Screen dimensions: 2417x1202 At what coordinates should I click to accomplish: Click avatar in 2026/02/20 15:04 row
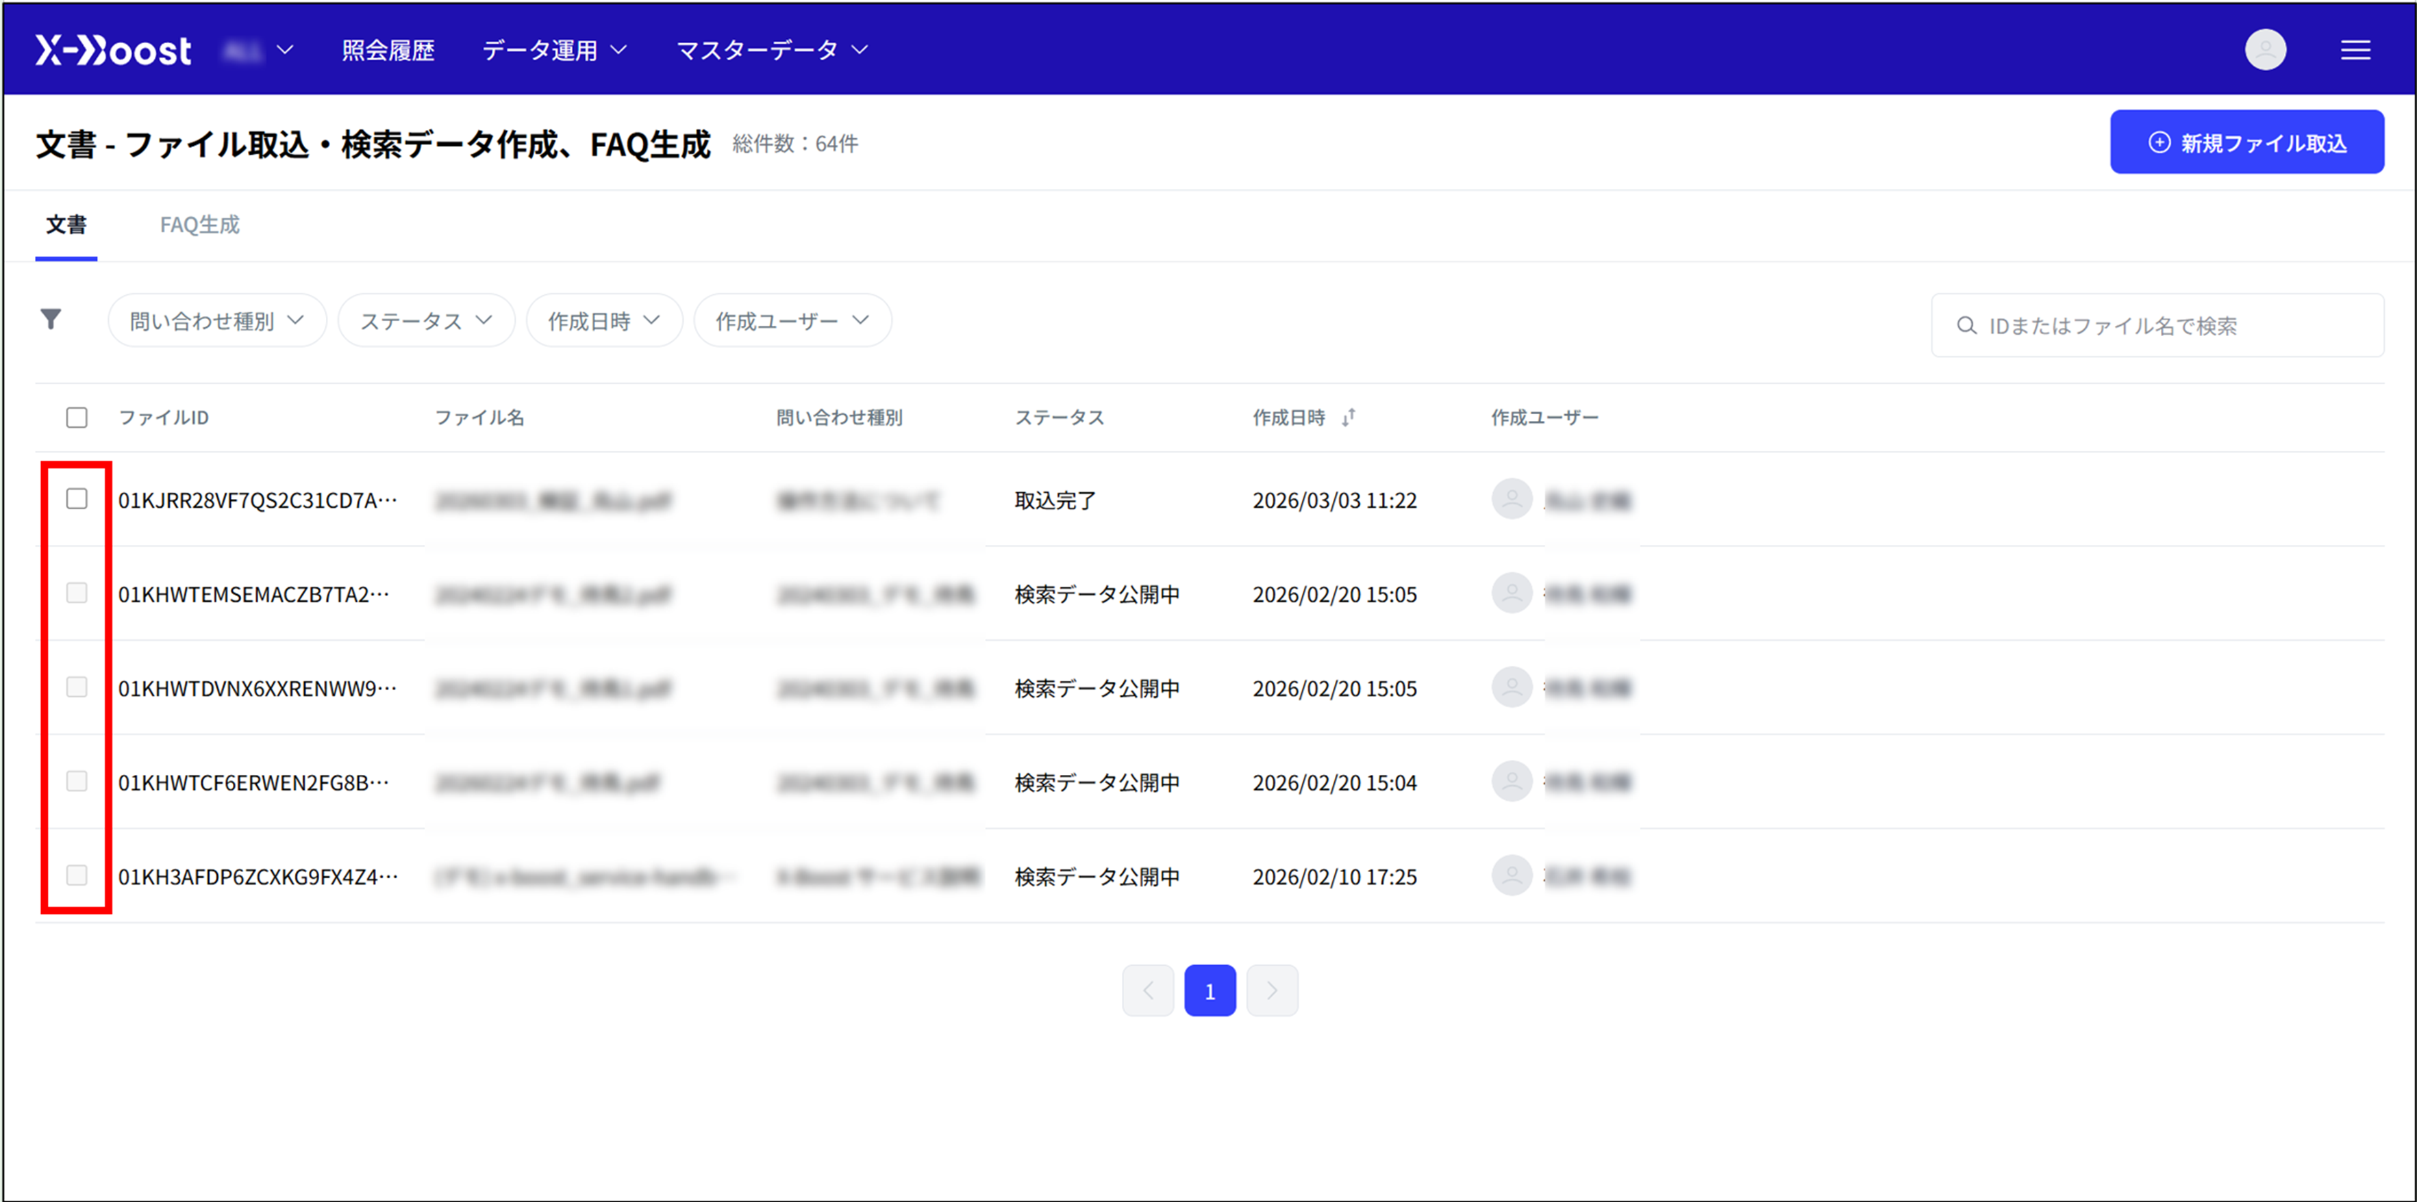tap(1512, 781)
